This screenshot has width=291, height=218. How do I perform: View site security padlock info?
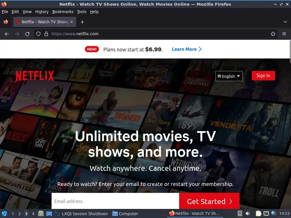click(46, 34)
